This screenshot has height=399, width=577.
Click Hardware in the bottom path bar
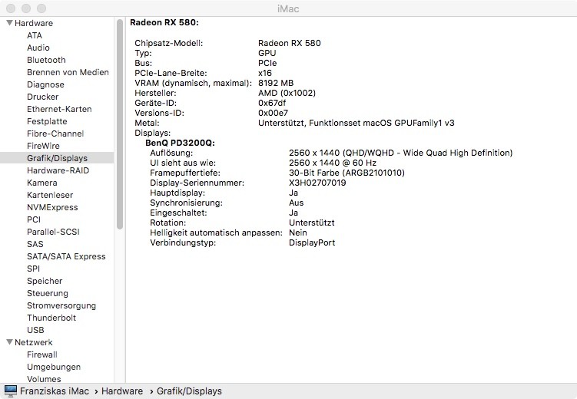[x=124, y=391]
